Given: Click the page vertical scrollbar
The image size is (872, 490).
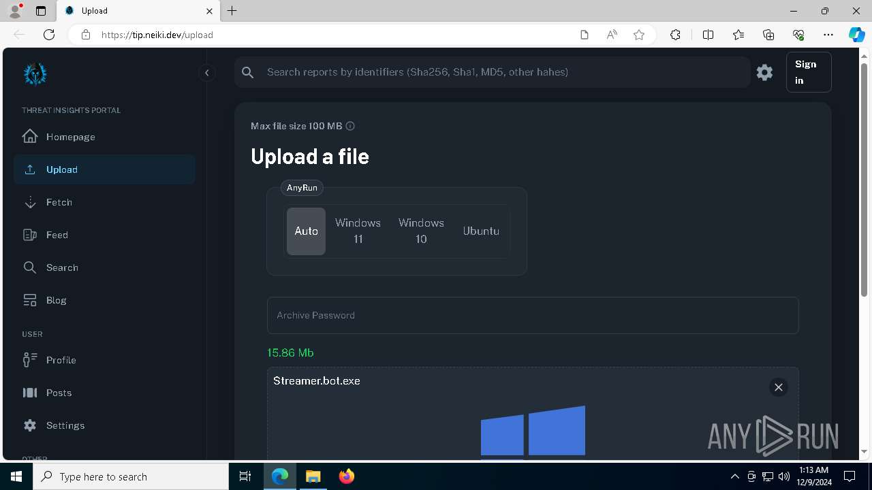Looking at the screenshot, I should click(864, 180).
